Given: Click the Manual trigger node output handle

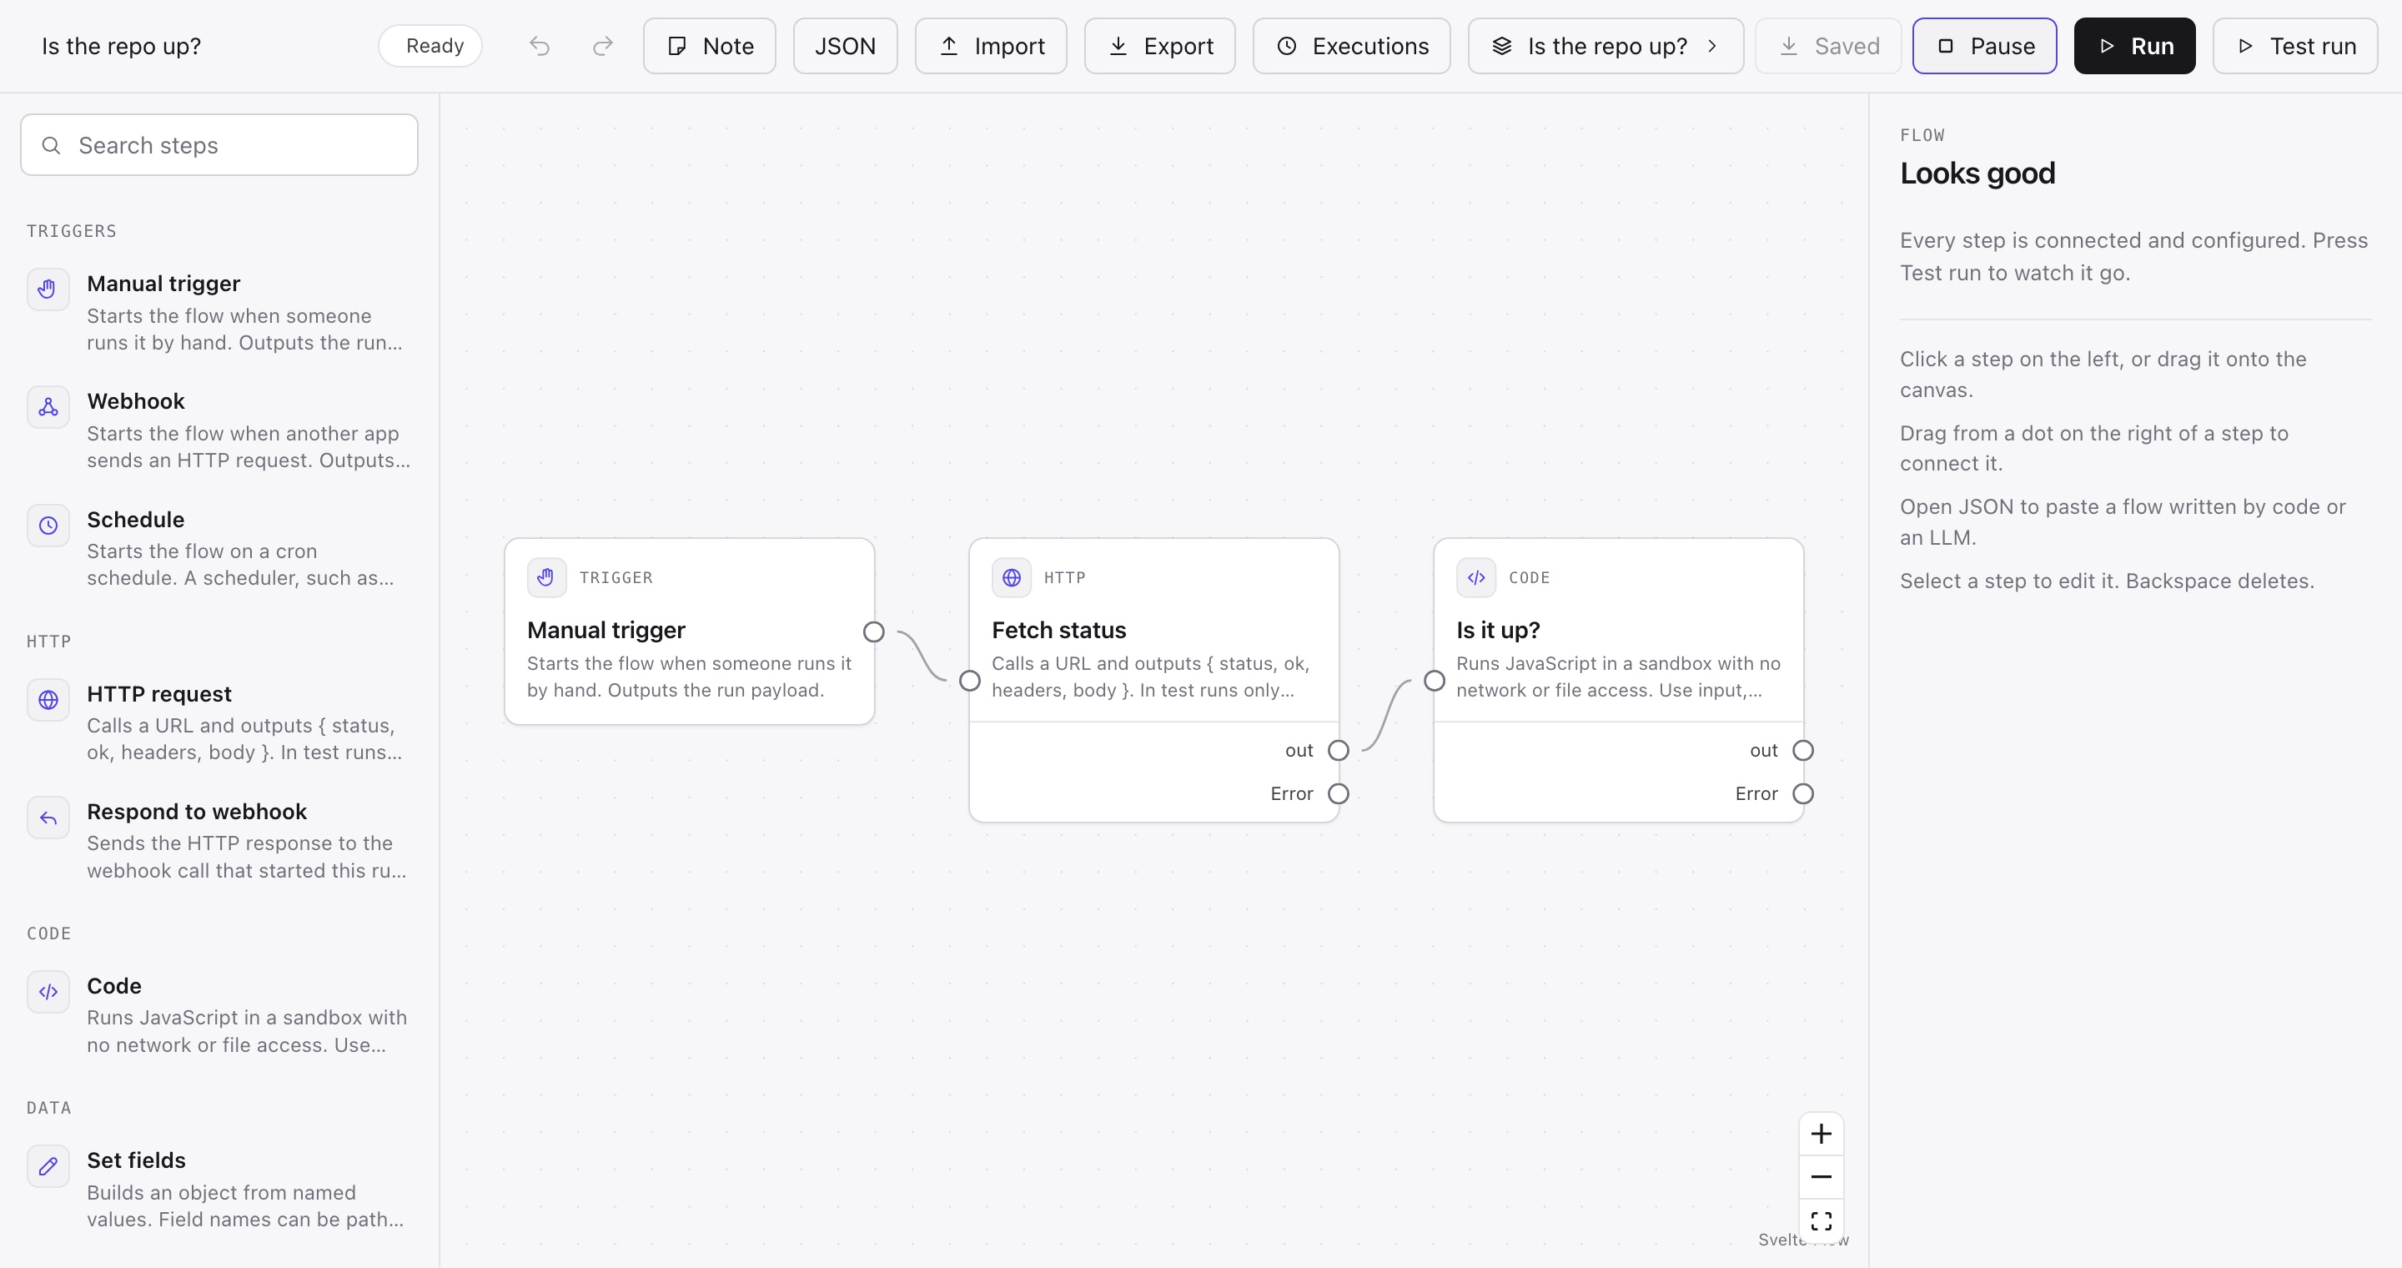Looking at the screenshot, I should pyautogui.click(x=874, y=632).
